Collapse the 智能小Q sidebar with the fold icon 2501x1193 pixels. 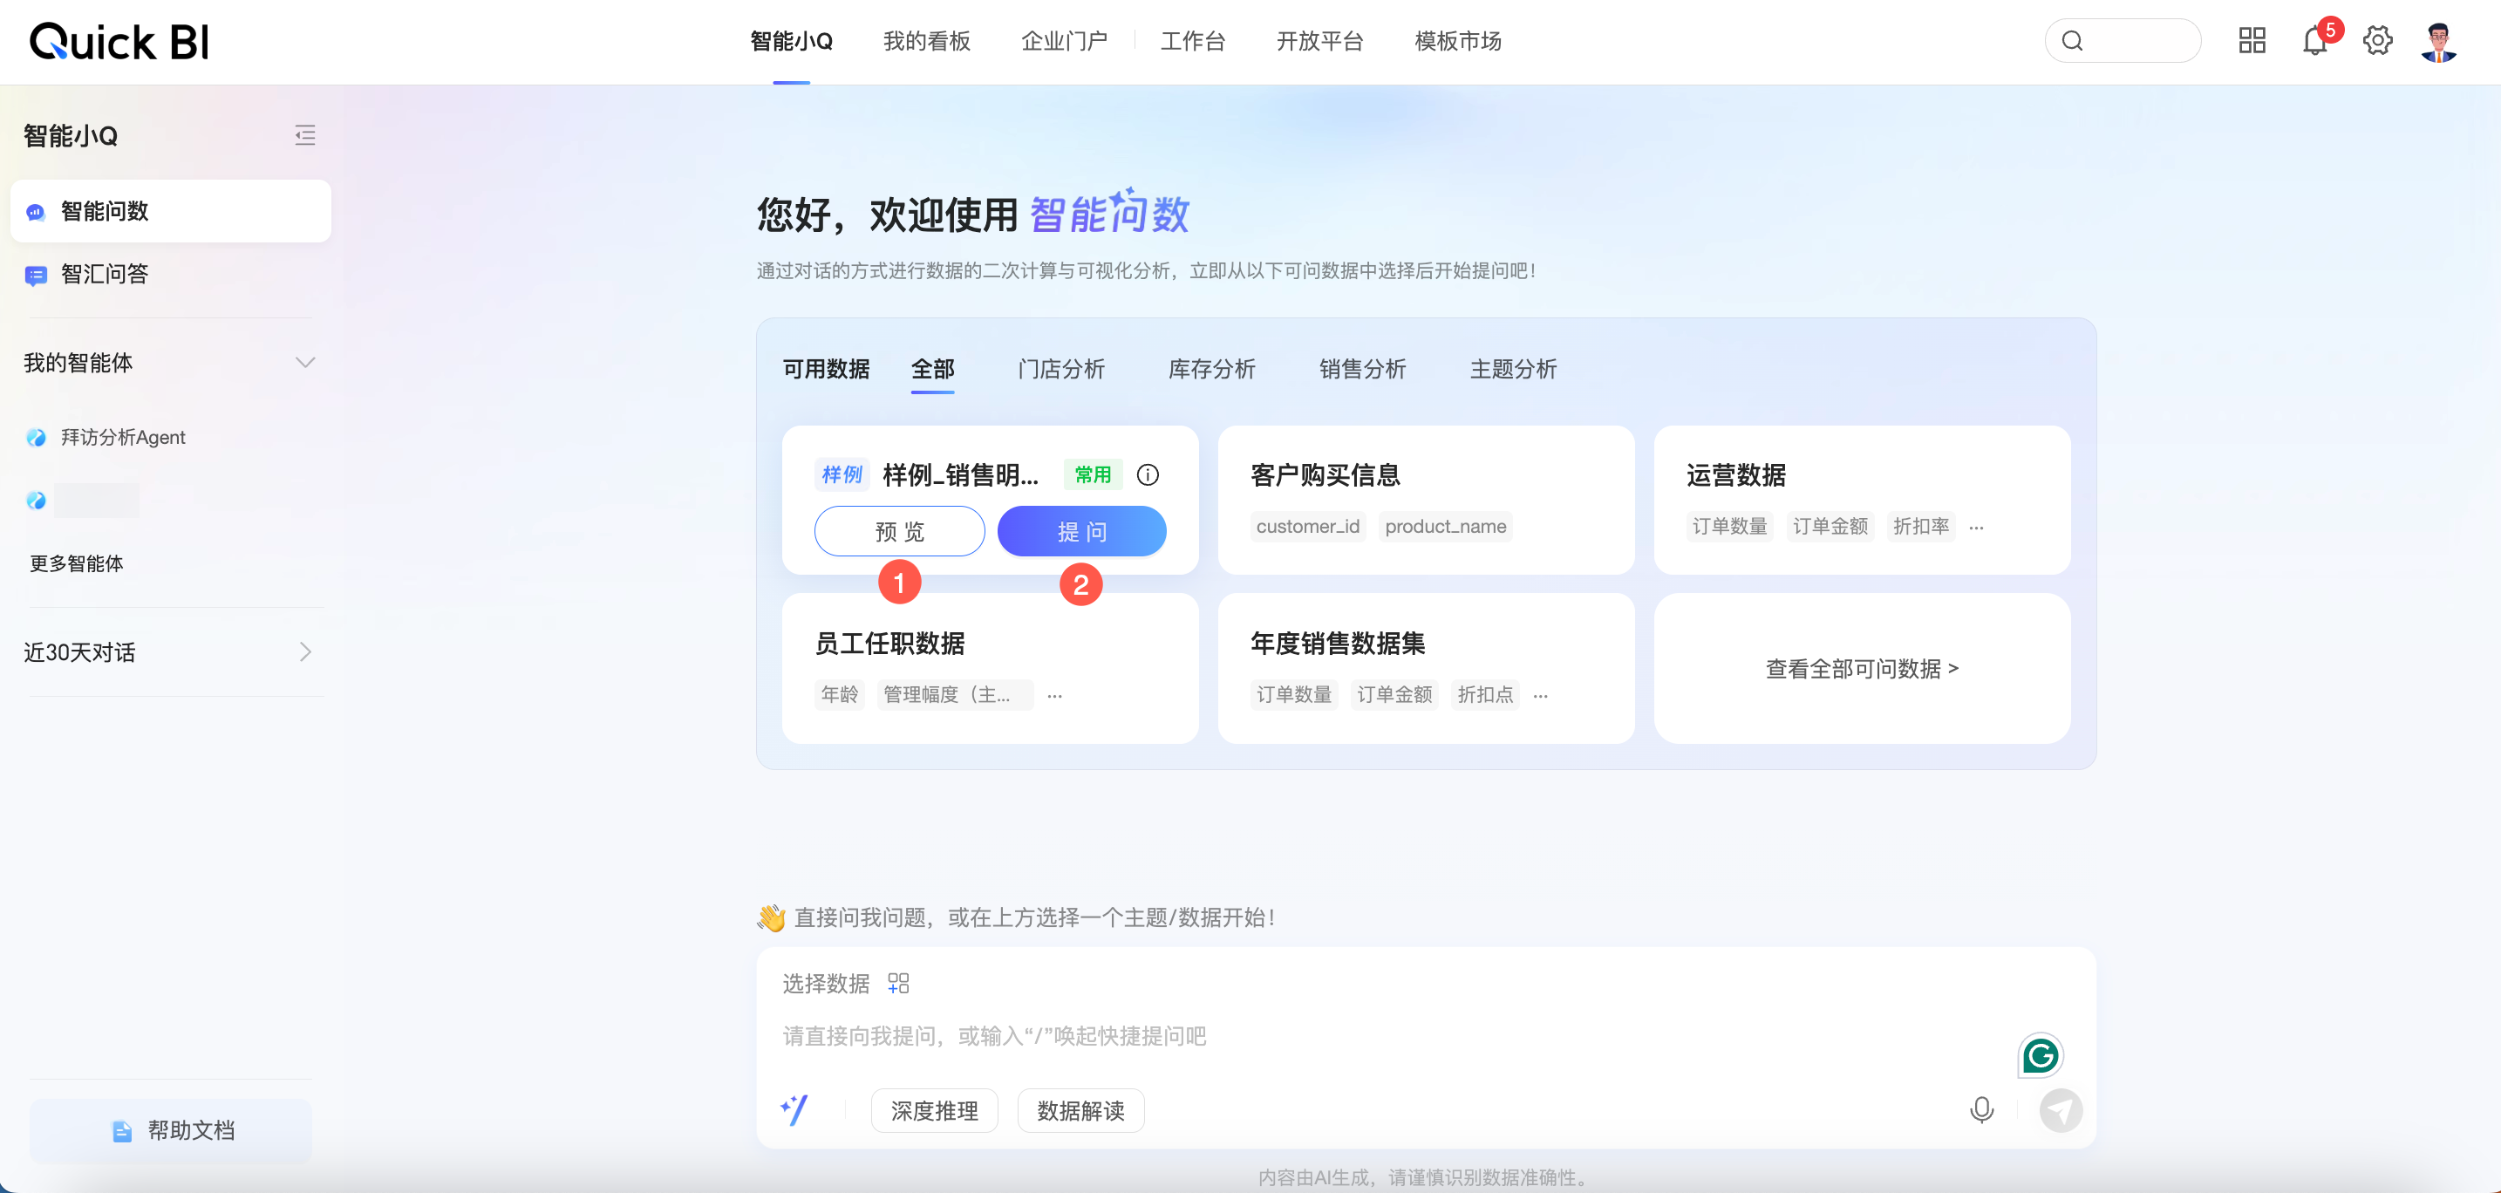(305, 135)
